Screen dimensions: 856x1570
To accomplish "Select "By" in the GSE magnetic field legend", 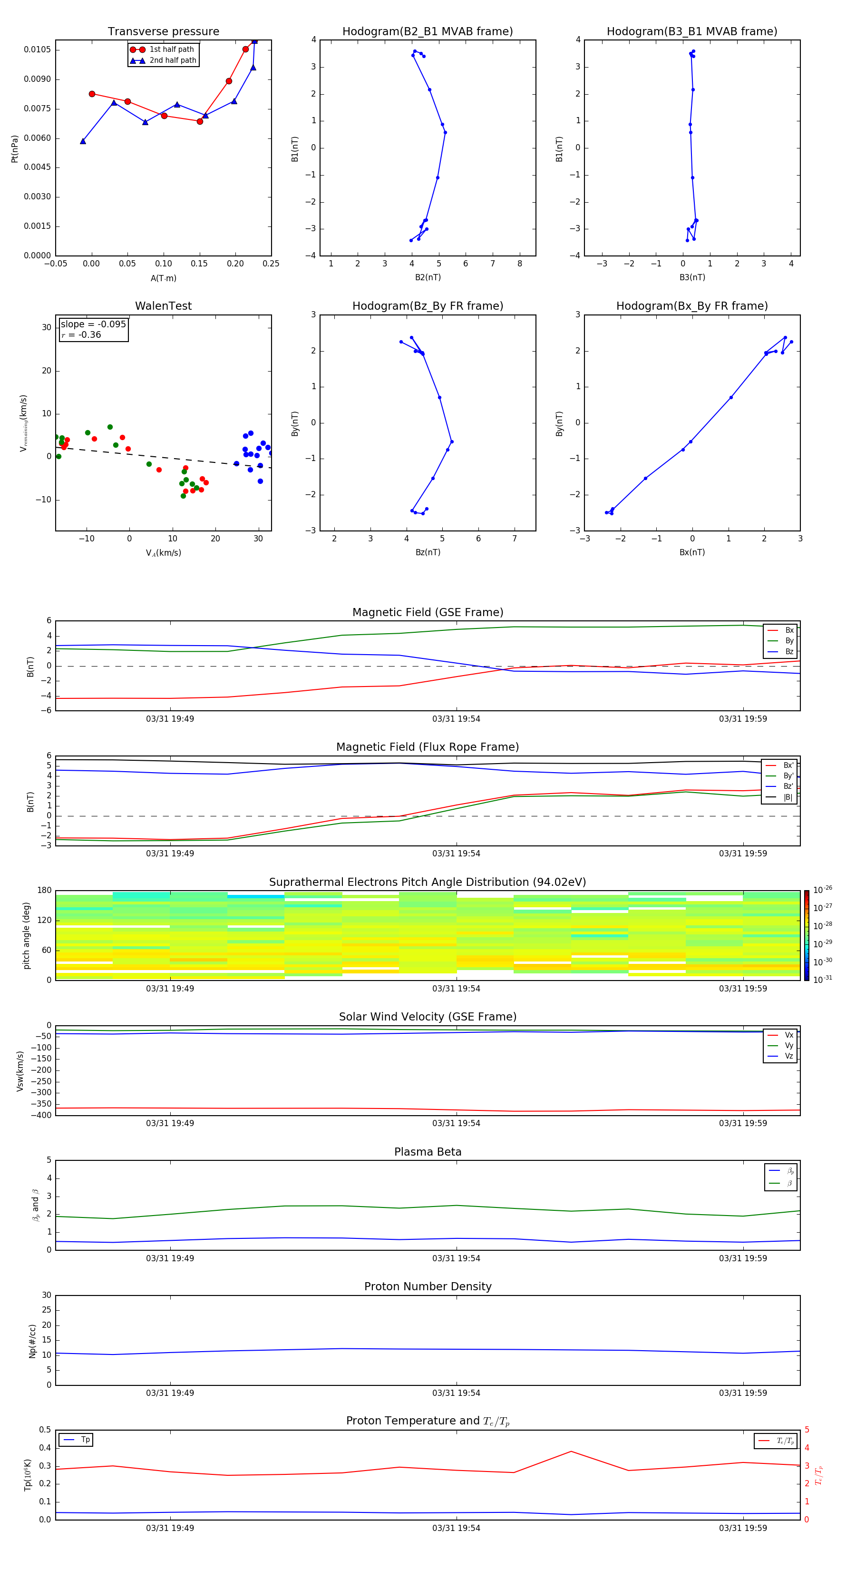I will tap(781, 641).
